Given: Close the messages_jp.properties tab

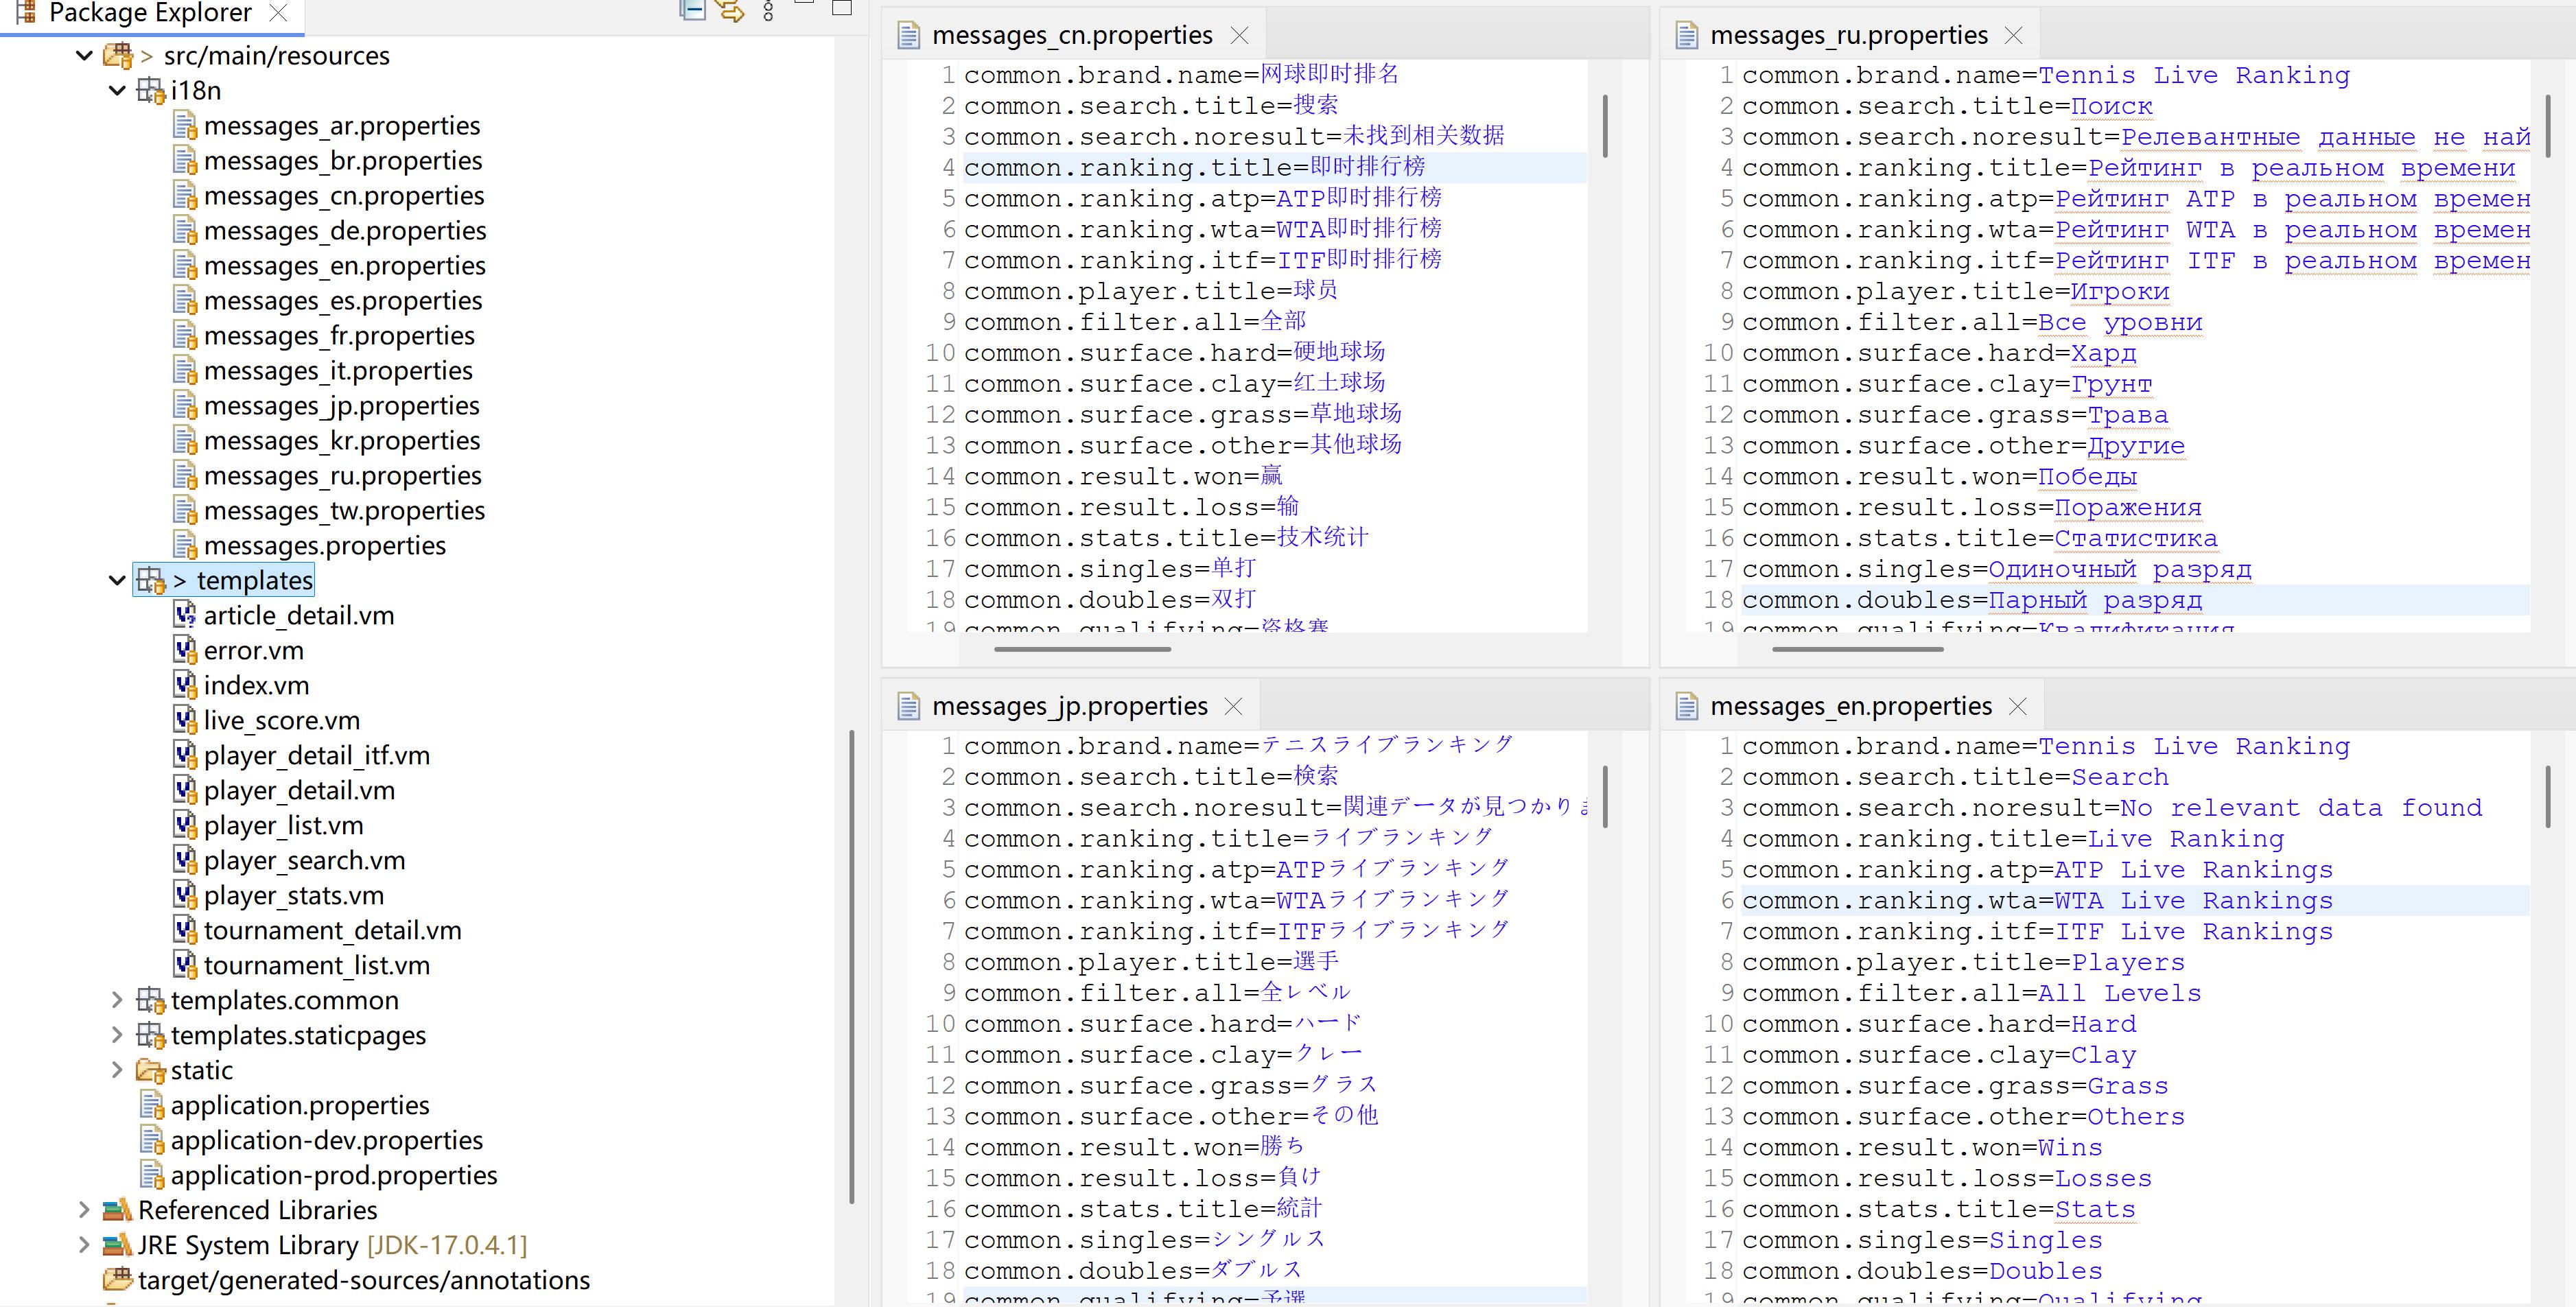Looking at the screenshot, I should pyautogui.click(x=1234, y=707).
